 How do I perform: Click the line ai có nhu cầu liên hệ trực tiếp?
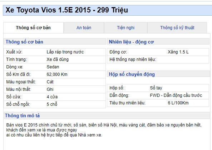coord(54,135)
